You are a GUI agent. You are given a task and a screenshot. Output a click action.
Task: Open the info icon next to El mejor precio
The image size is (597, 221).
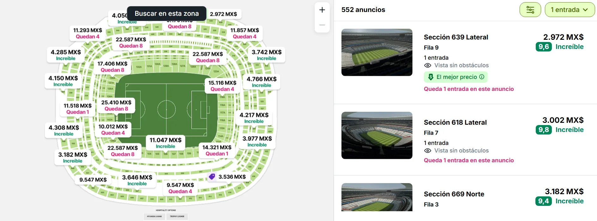click(x=481, y=77)
